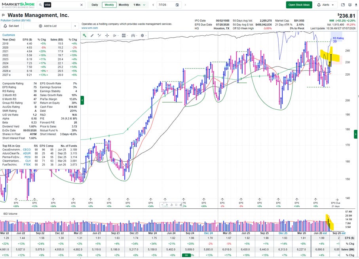Go to the next date
The width and height of the screenshot is (359, 259).
[x=185, y=5]
